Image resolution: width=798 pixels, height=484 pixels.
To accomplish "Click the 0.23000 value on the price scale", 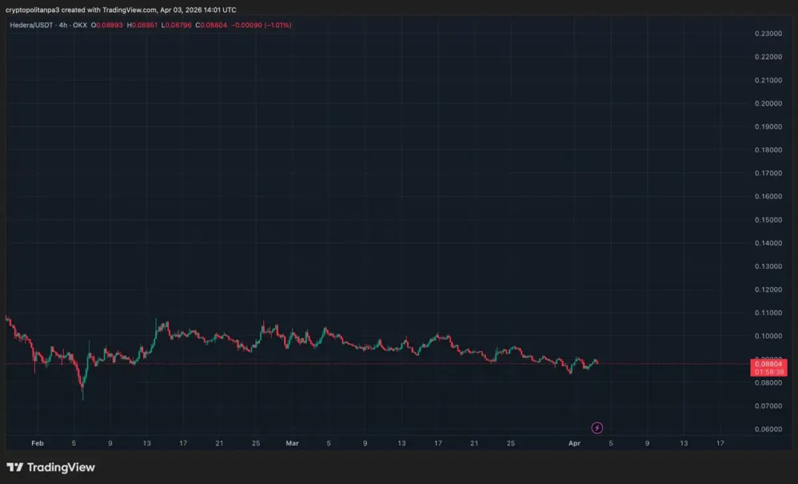I will click(769, 33).
